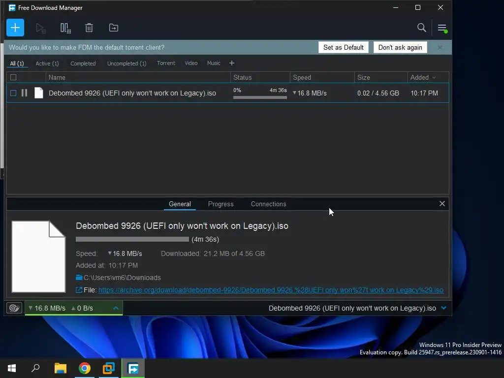
Task: Click the row download progress bar
Action: (260, 97)
